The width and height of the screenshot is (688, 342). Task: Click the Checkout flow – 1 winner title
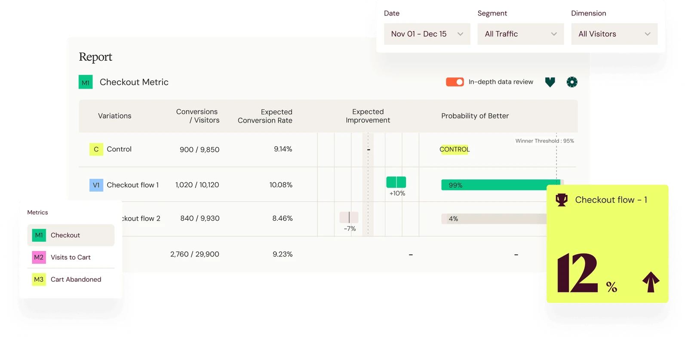[x=611, y=200]
